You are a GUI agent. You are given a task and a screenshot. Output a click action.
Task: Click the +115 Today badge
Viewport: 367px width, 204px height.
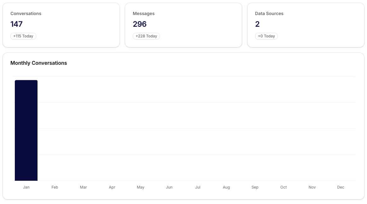[x=23, y=36]
